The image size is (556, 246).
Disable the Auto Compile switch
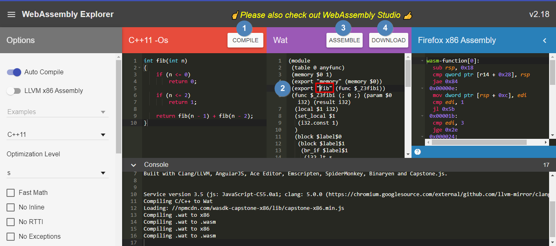[x=14, y=72]
